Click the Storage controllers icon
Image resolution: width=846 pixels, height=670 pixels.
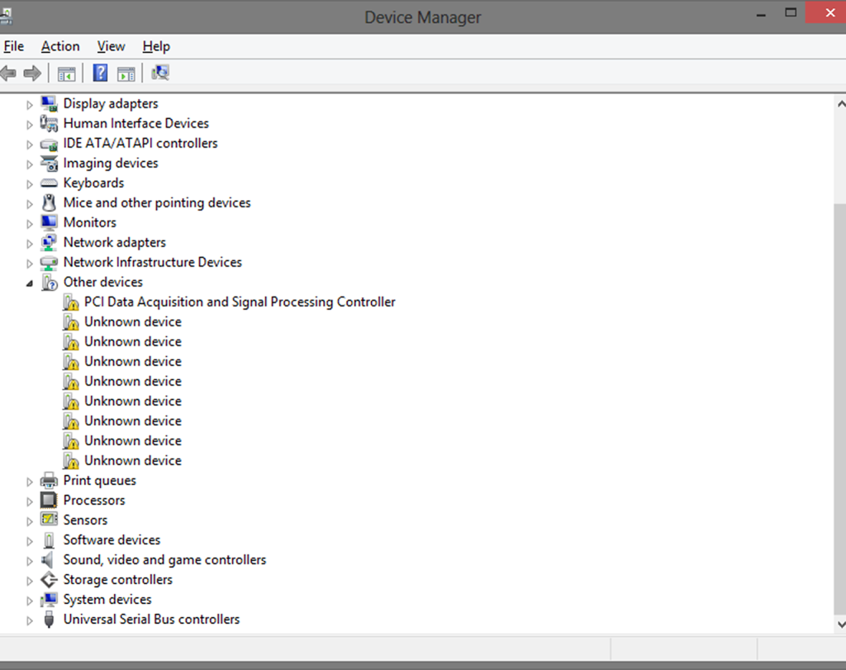pos(49,580)
